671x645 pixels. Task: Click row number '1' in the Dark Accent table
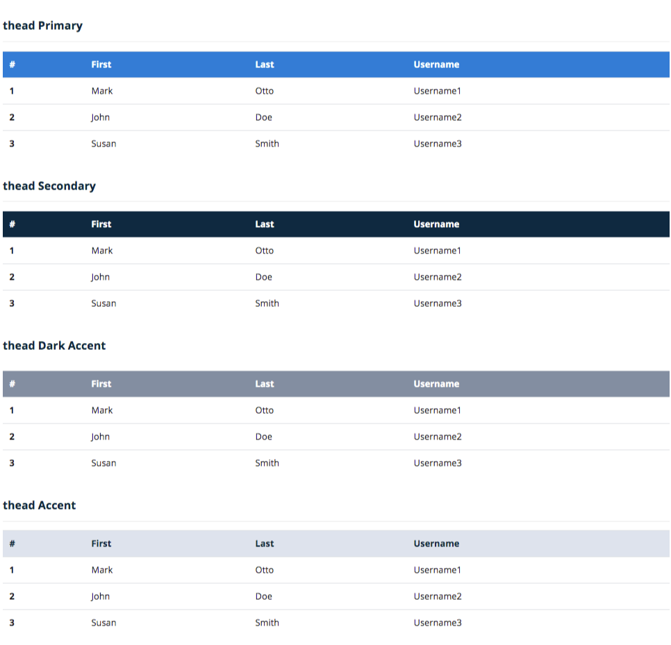click(12, 410)
